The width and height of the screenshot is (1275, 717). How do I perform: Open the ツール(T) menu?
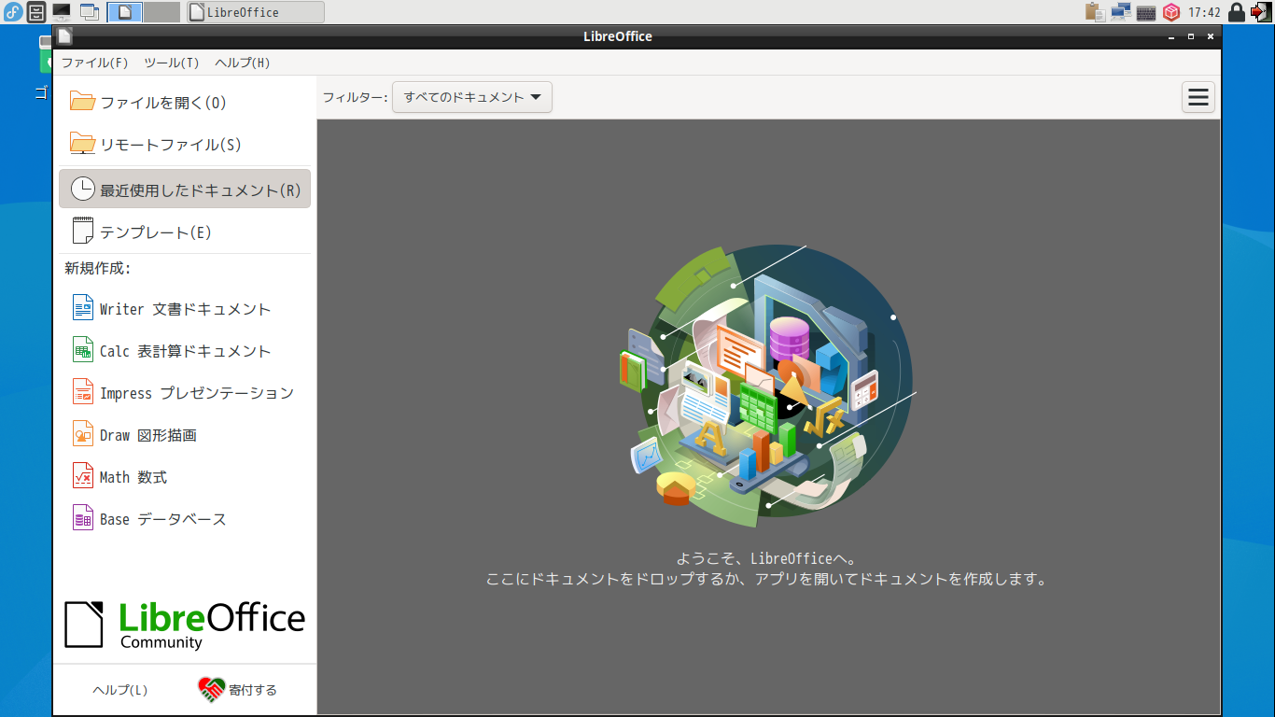tap(172, 63)
